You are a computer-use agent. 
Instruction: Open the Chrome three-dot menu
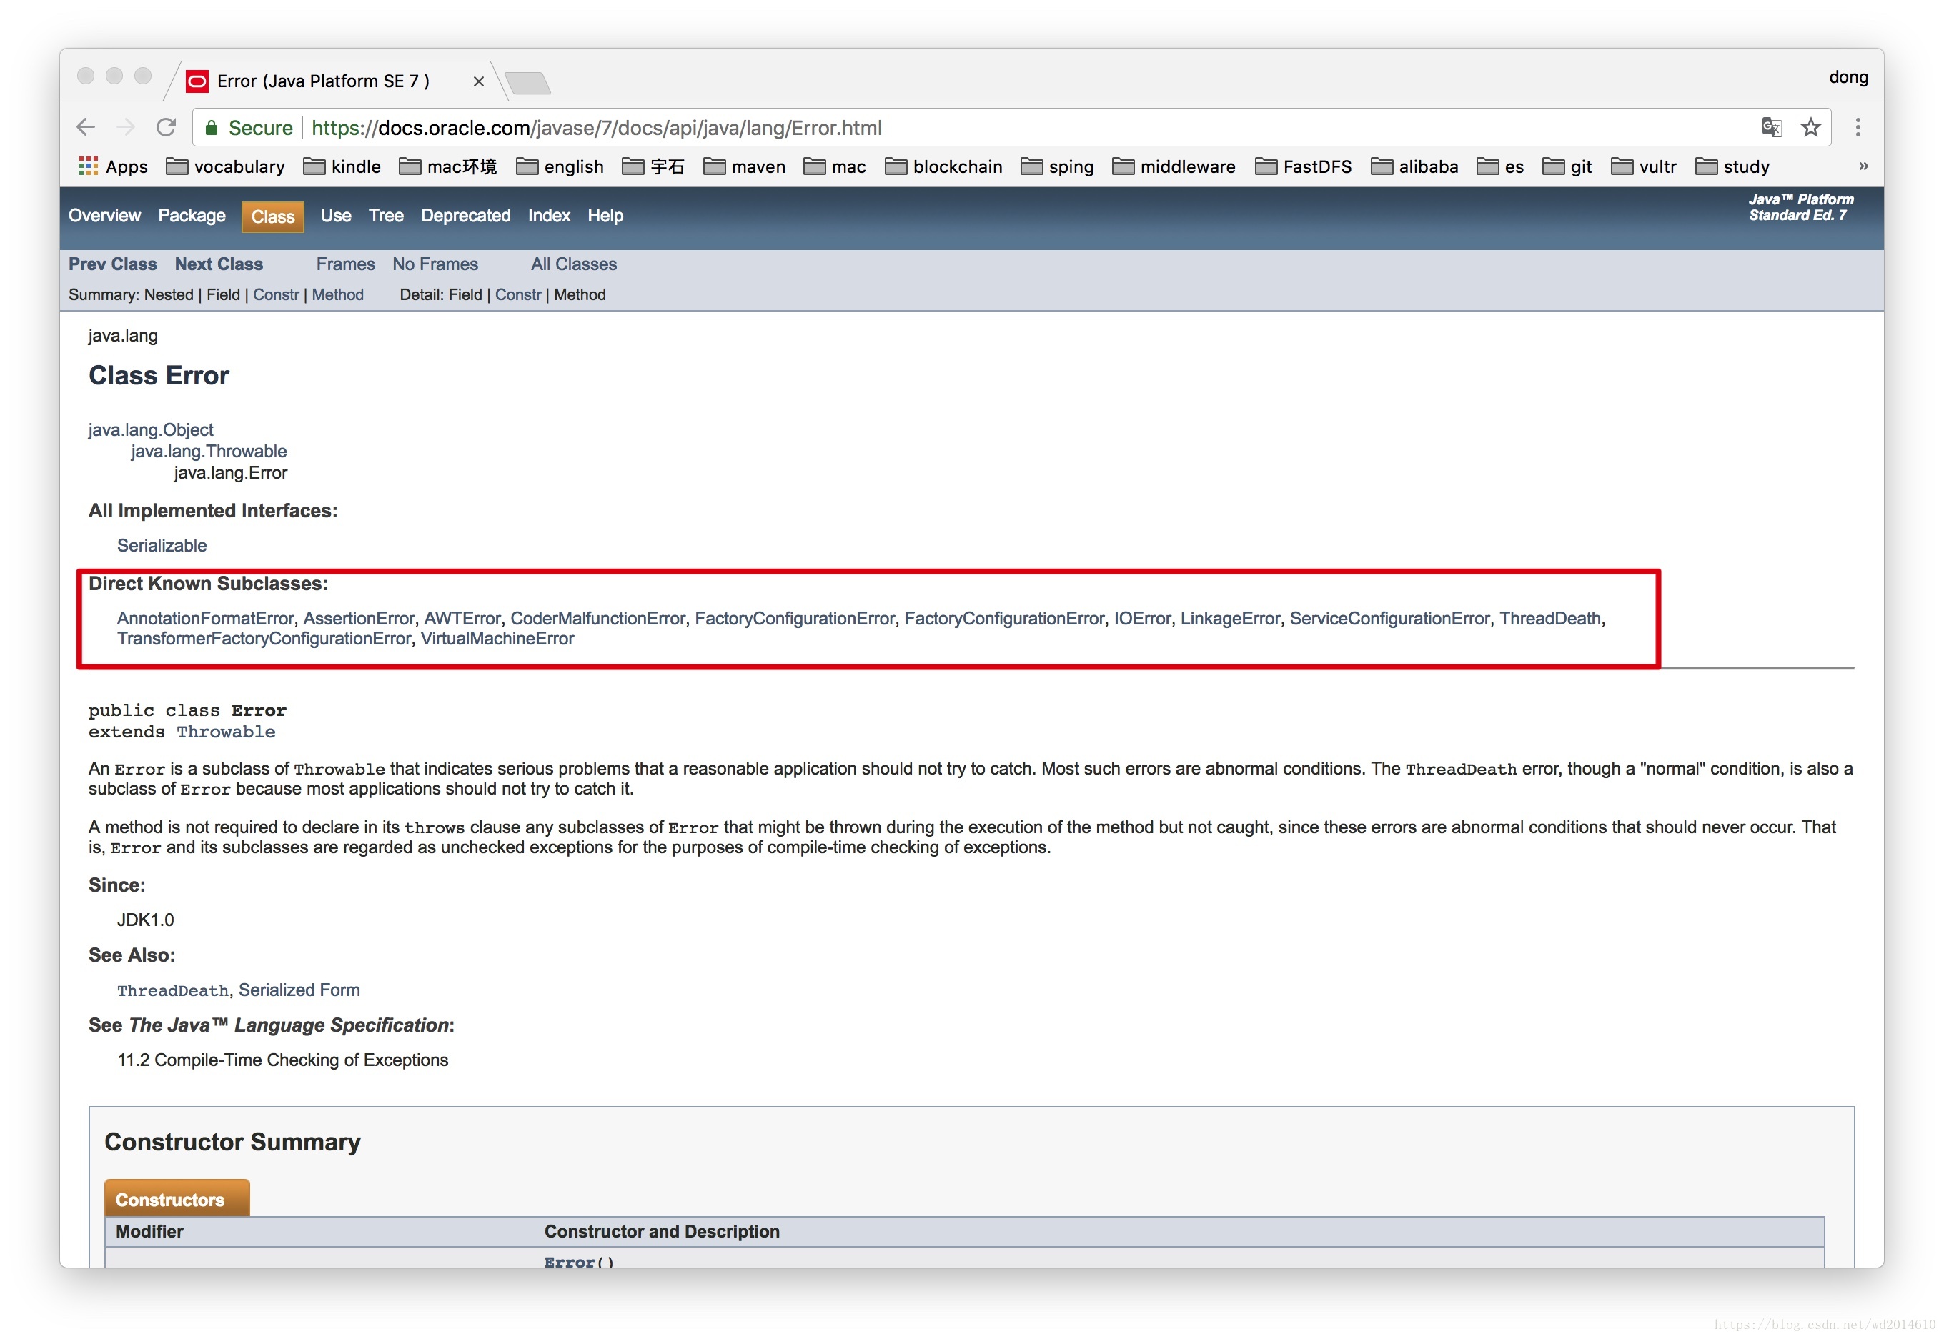pos(1858,127)
